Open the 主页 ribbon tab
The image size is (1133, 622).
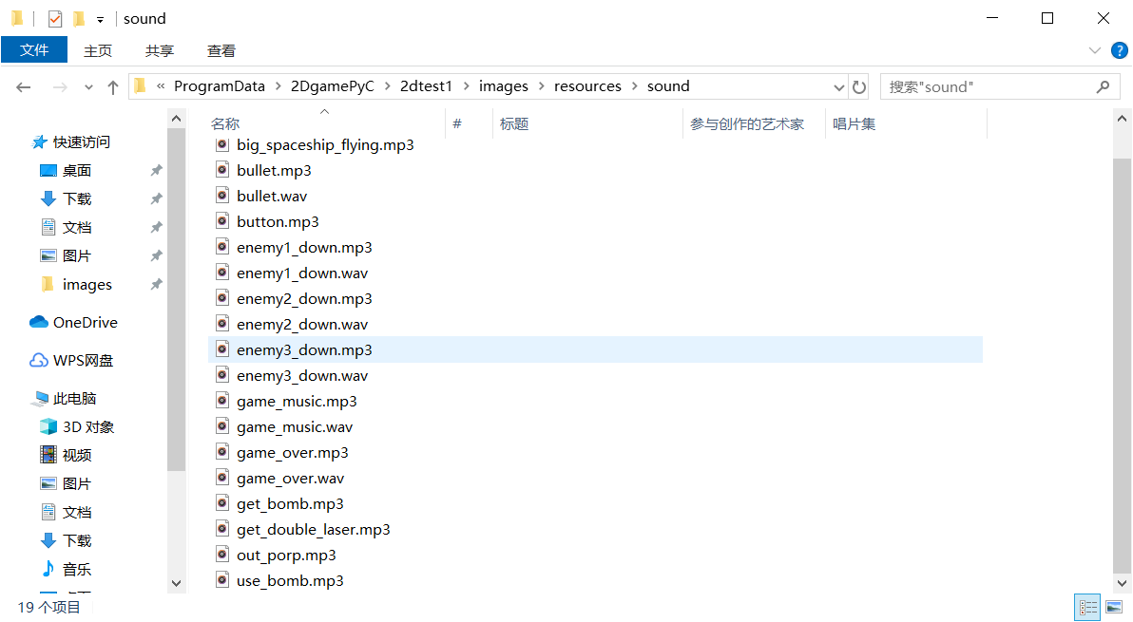[98, 50]
